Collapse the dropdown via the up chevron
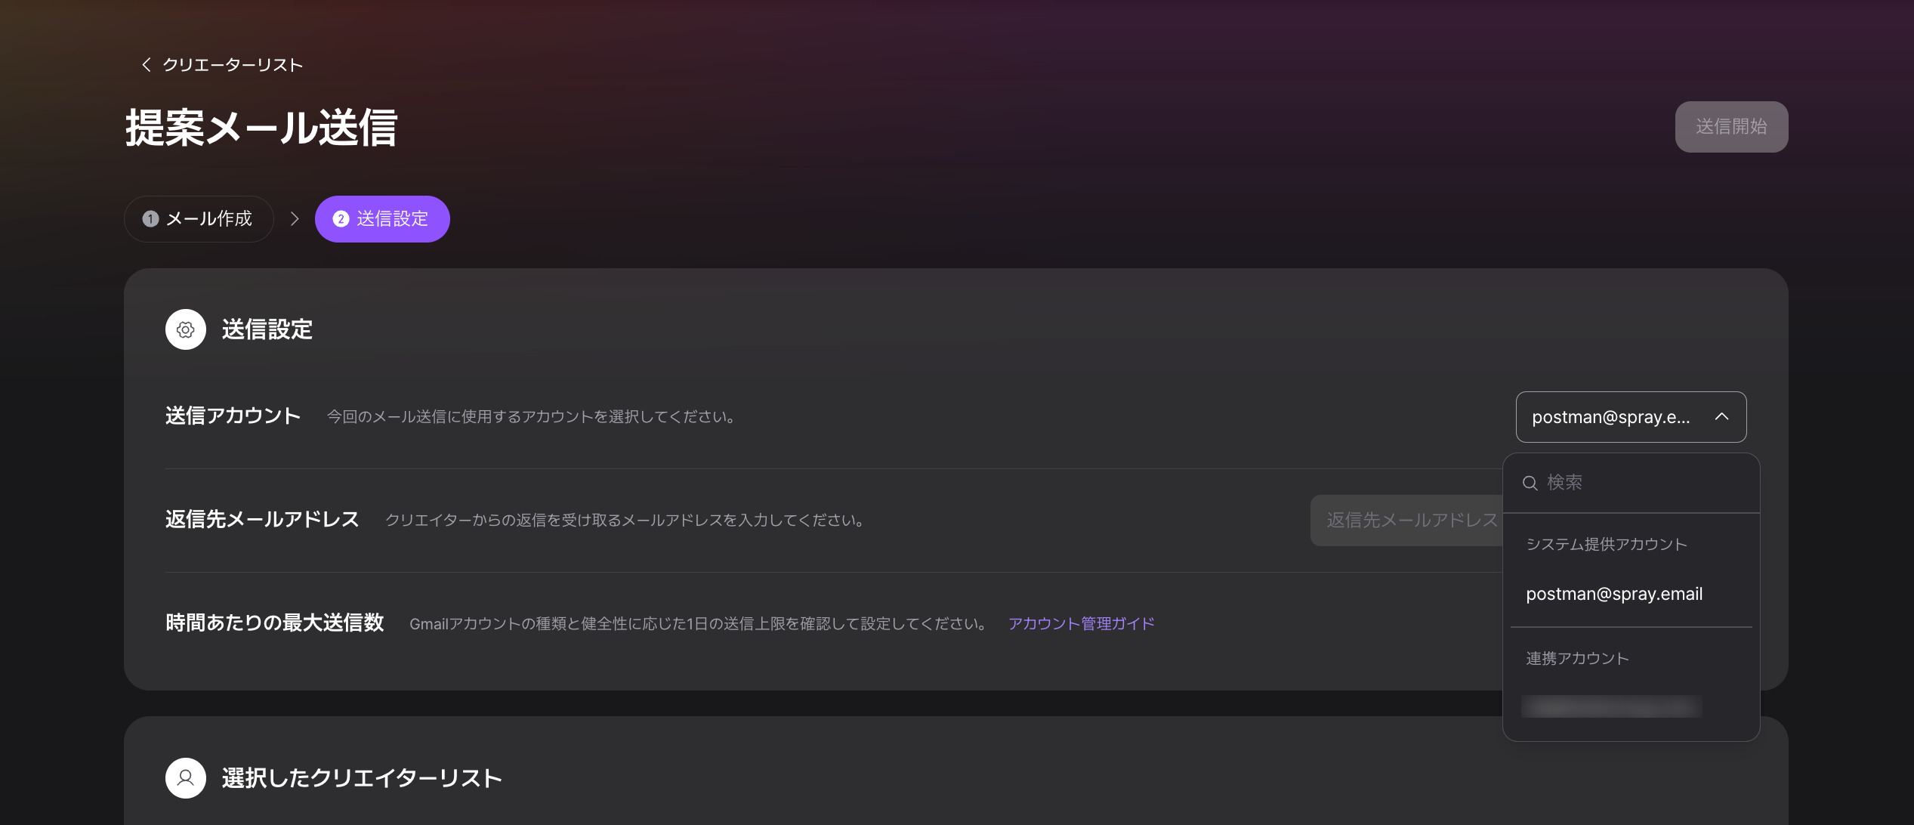 1722,417
